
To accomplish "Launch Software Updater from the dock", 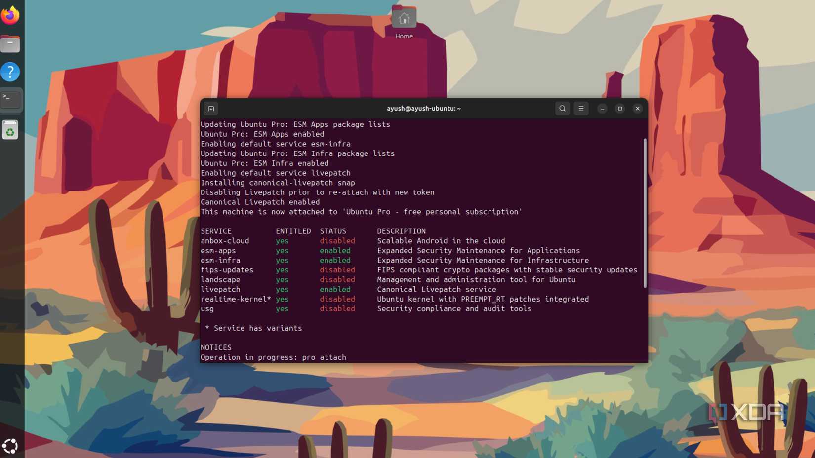I will [11, 129].
